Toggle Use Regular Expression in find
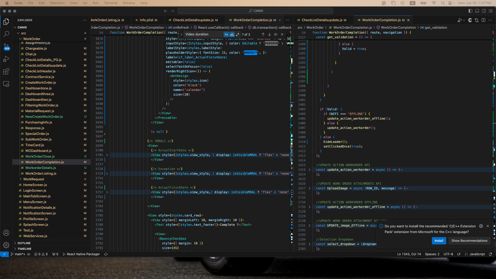The width and height of the screenshot is (496, 279). click(x=238, y=34)
